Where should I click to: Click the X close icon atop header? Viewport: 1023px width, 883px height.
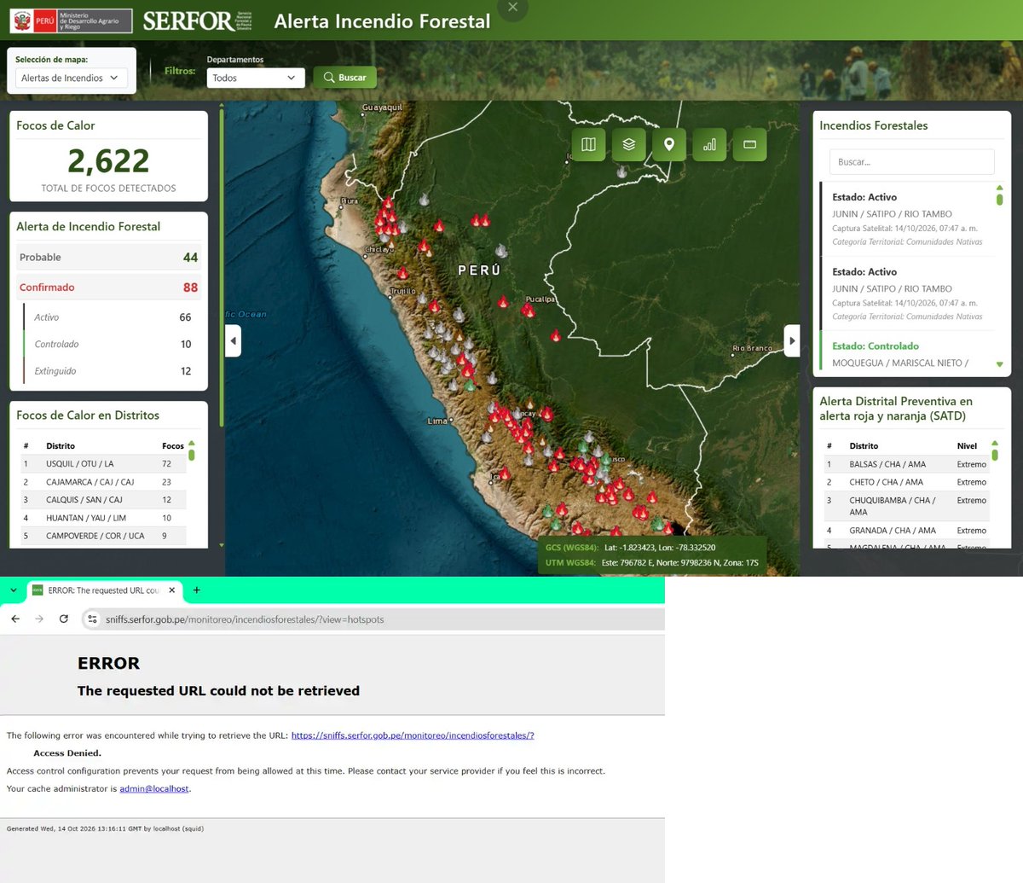[512, 7]
